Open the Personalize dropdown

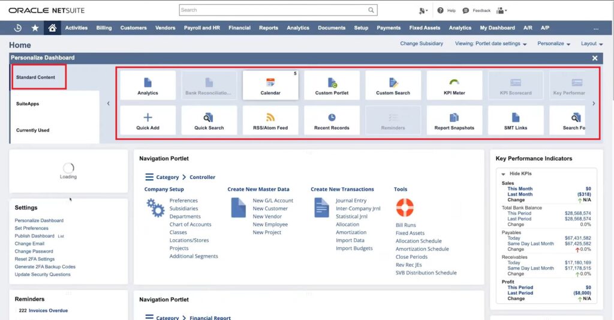[x=553, y=44]
